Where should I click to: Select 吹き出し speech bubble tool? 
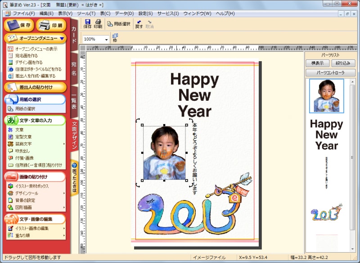(x=22, y=151)
